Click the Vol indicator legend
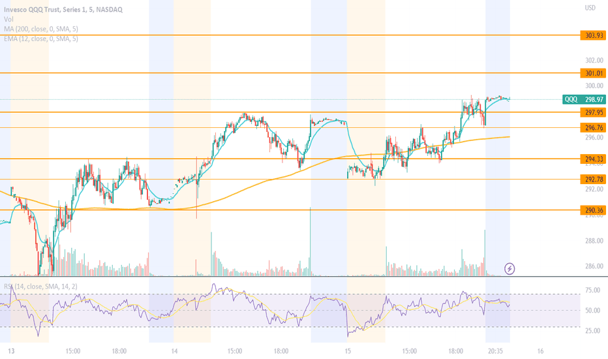This screenshot has height=359, width=608. pos(8,20)
